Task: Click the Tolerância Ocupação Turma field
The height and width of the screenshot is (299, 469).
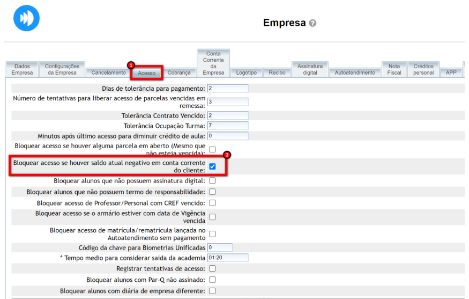Action: (x=227, y=126)
